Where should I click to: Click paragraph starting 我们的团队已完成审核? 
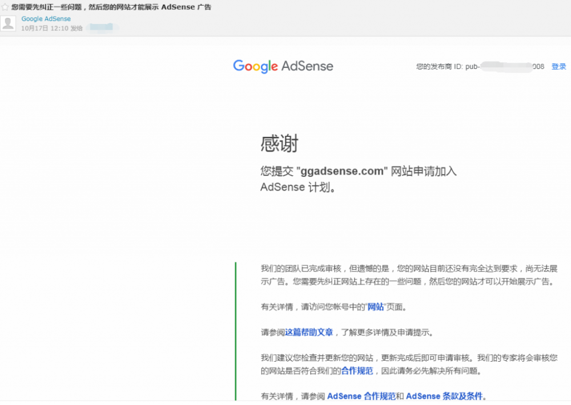coord(409,275)
